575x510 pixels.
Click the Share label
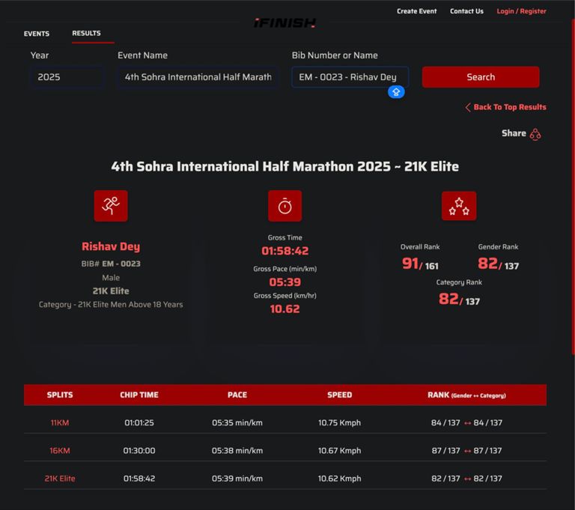coord(514,133)
